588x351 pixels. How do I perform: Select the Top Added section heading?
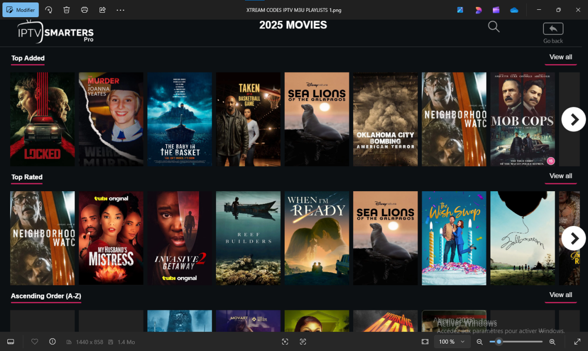click(28, 58)
